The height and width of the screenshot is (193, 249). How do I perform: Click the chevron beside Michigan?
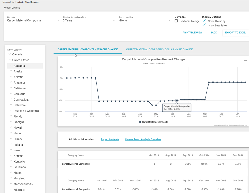tap(11, 190)
